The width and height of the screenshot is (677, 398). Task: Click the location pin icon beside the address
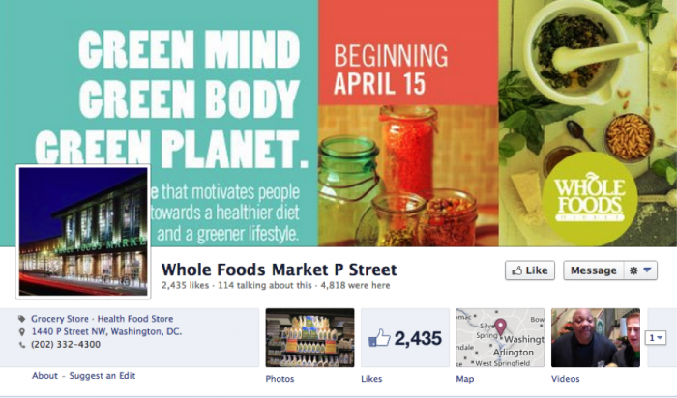coord(22,331)
